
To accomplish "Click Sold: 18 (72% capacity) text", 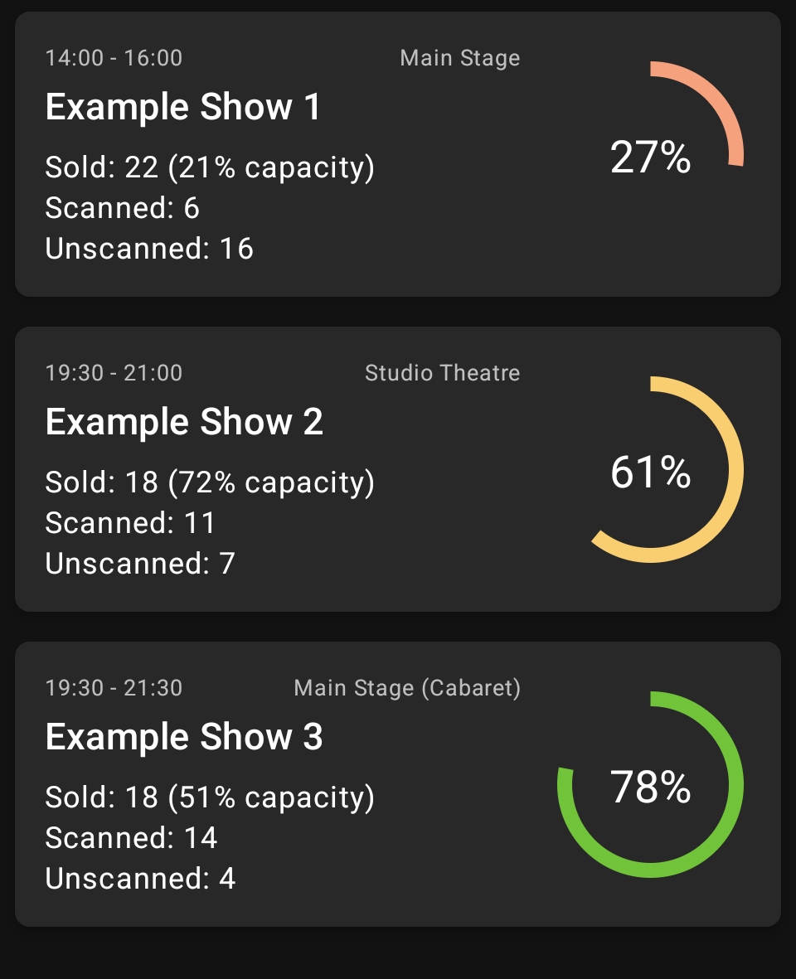I will (x=210, y=482).
